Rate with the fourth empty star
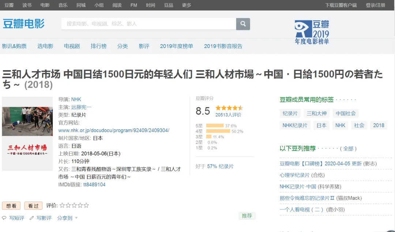This screenshot has height=232, width=395. coord(80,205)
